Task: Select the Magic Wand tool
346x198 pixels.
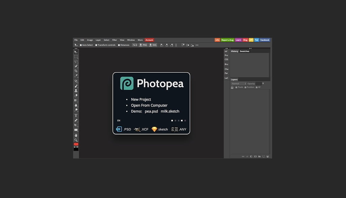Action: [x=76, y=66]
